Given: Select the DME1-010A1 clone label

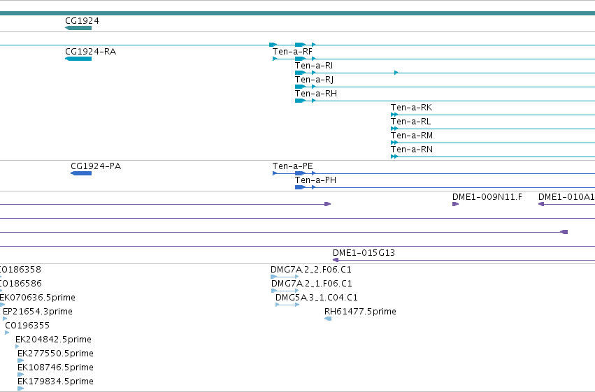Looking at the screenshot, I should pyautogui.click(x=566, y=197).
